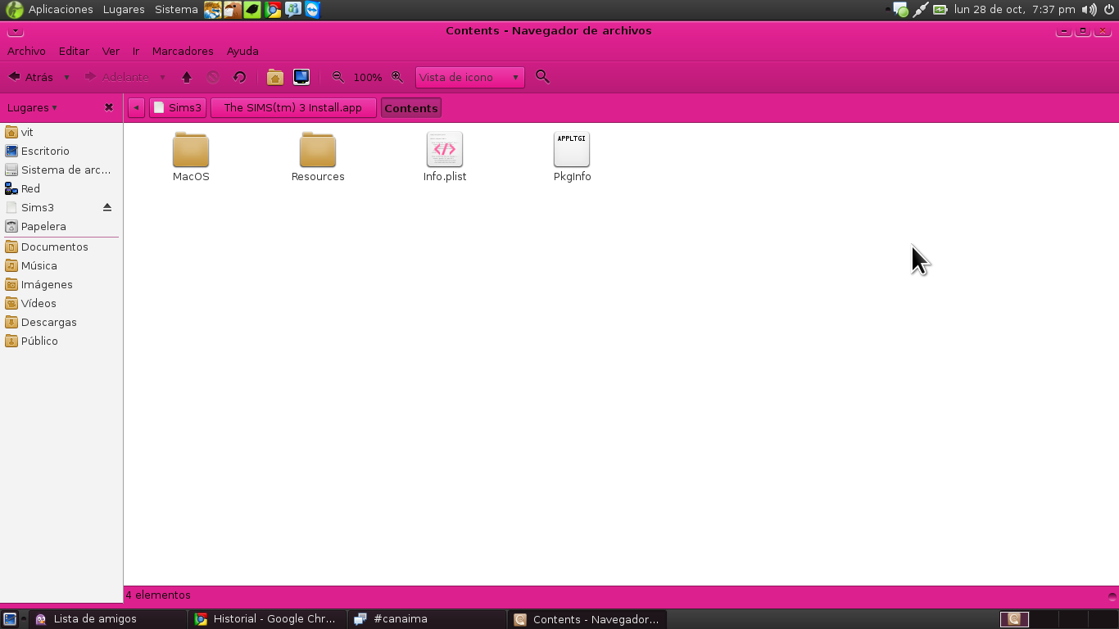Switch to Lista de amigos taskbar window
The image size is (1119, 629).
click(108, 619)
